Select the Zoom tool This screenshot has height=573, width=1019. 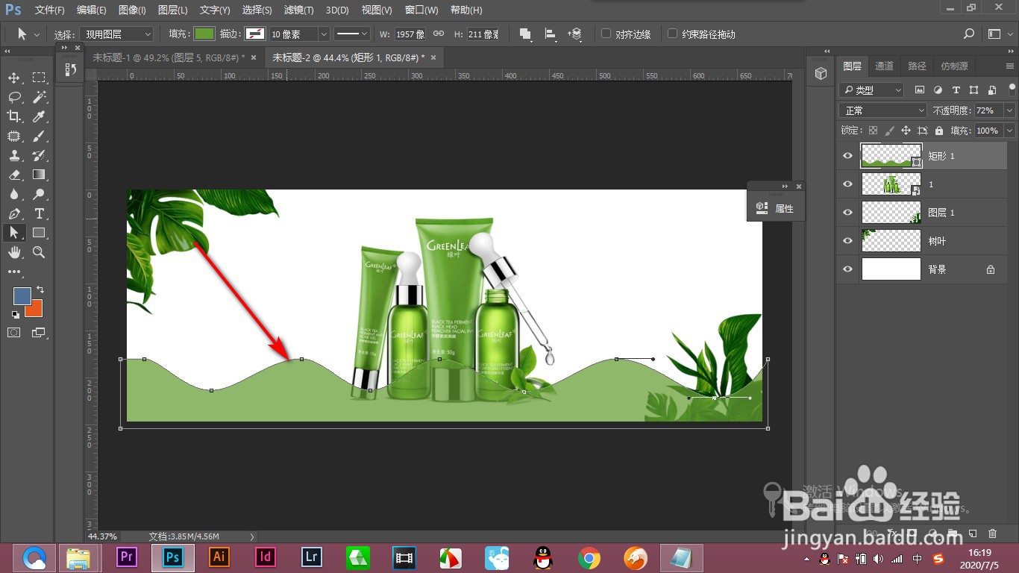click(40, 252)
